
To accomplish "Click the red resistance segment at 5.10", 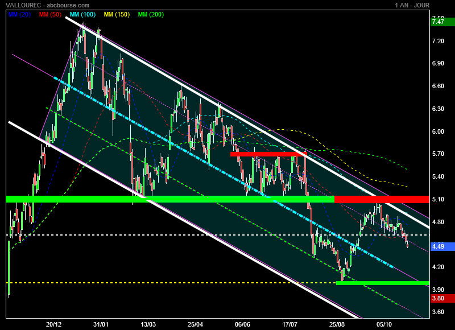I will pyautogui.click(x=382, y=199).
